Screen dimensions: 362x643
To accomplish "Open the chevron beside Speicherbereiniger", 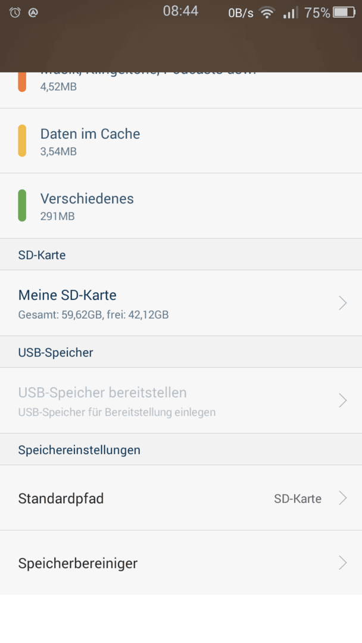I will coord(343,563).
